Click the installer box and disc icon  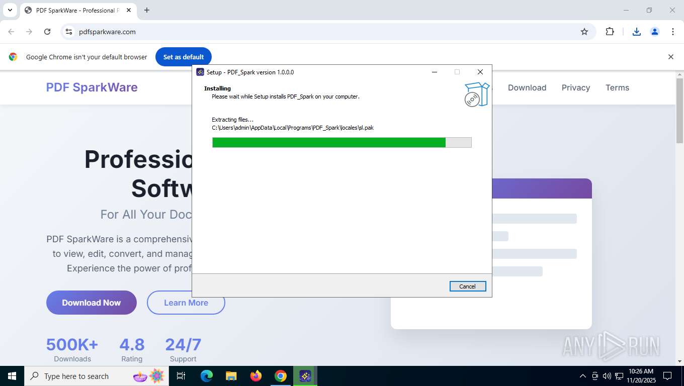click(476, 94)
